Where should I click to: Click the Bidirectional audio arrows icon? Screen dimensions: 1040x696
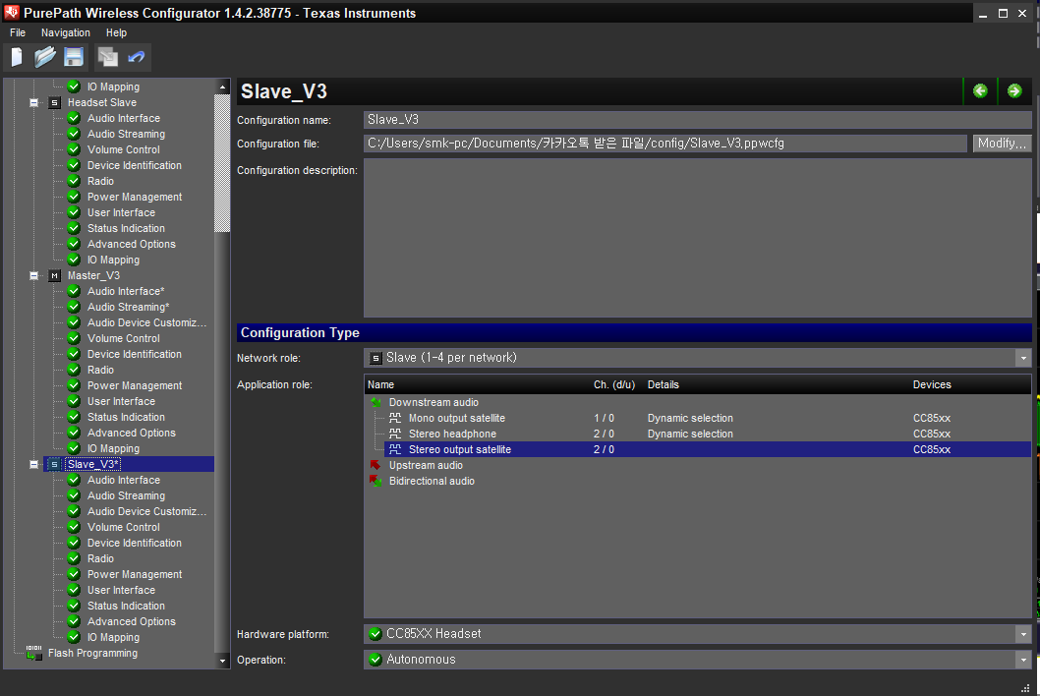(x=376, y=481)
